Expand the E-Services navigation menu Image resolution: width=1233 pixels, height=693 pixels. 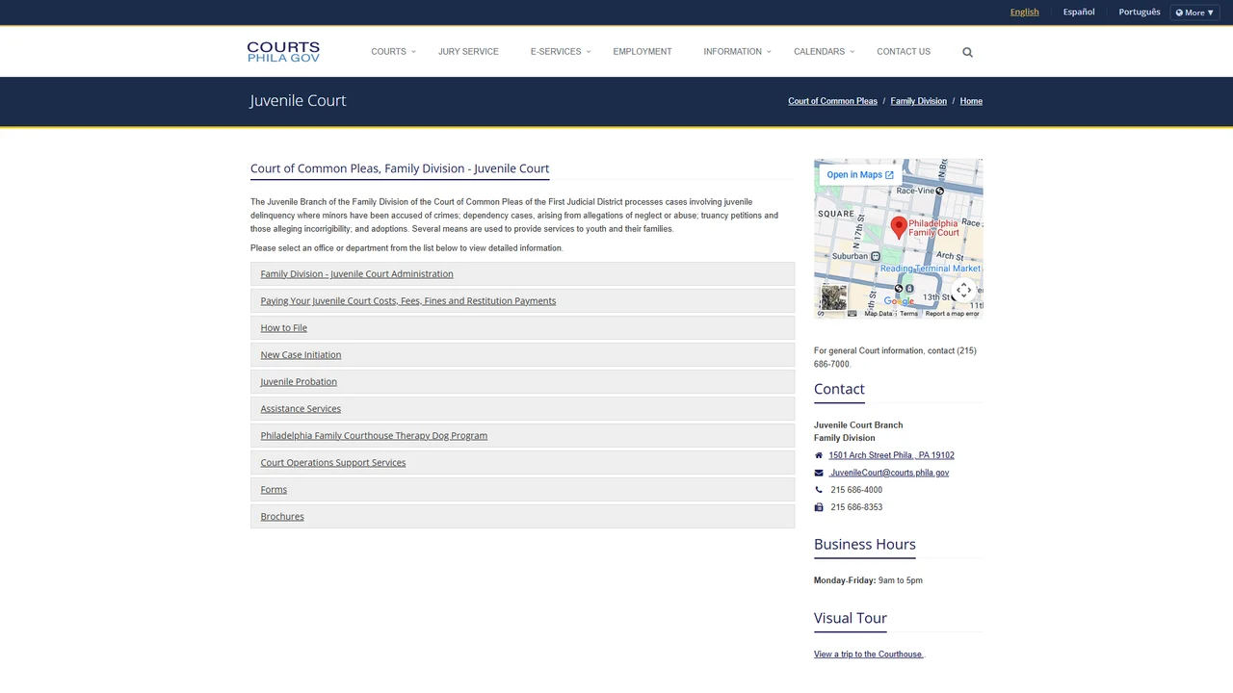[560, 52]
